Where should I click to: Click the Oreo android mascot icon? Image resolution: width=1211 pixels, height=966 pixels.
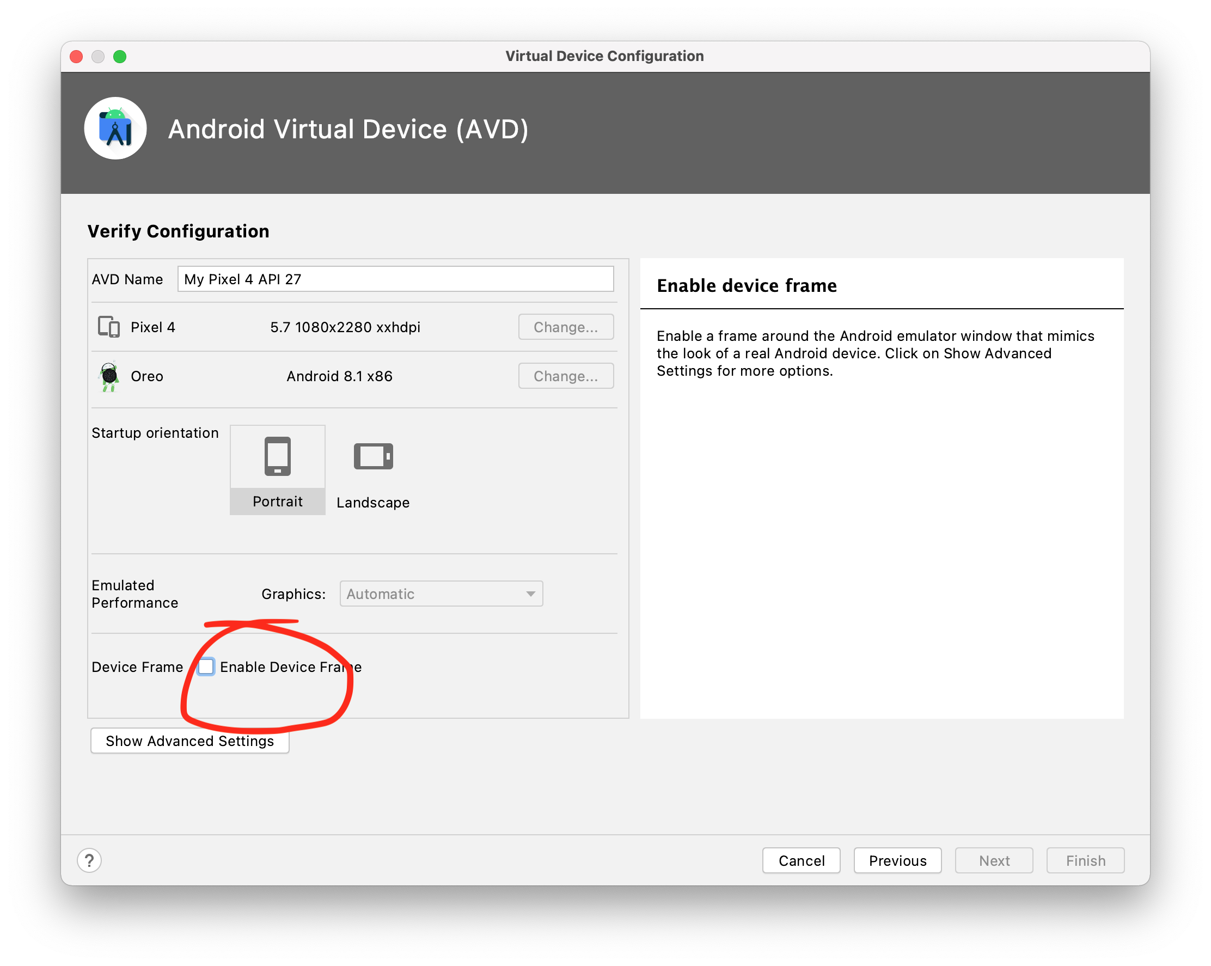(x=109, y=376)
